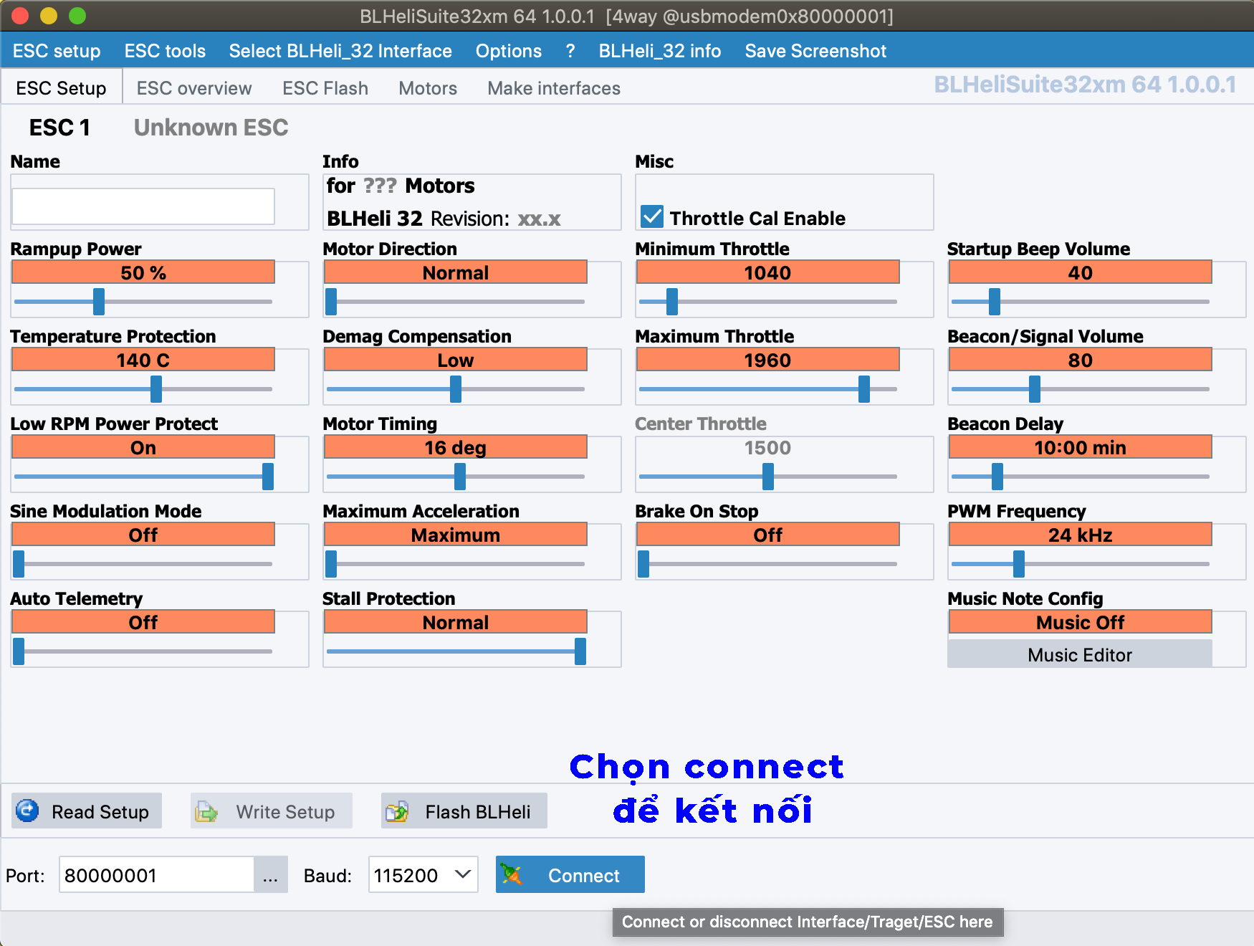Screen dimensions: 1254x946
Task: Click the Minimum Throttle slider handle
Action: (x=672, y=302)
